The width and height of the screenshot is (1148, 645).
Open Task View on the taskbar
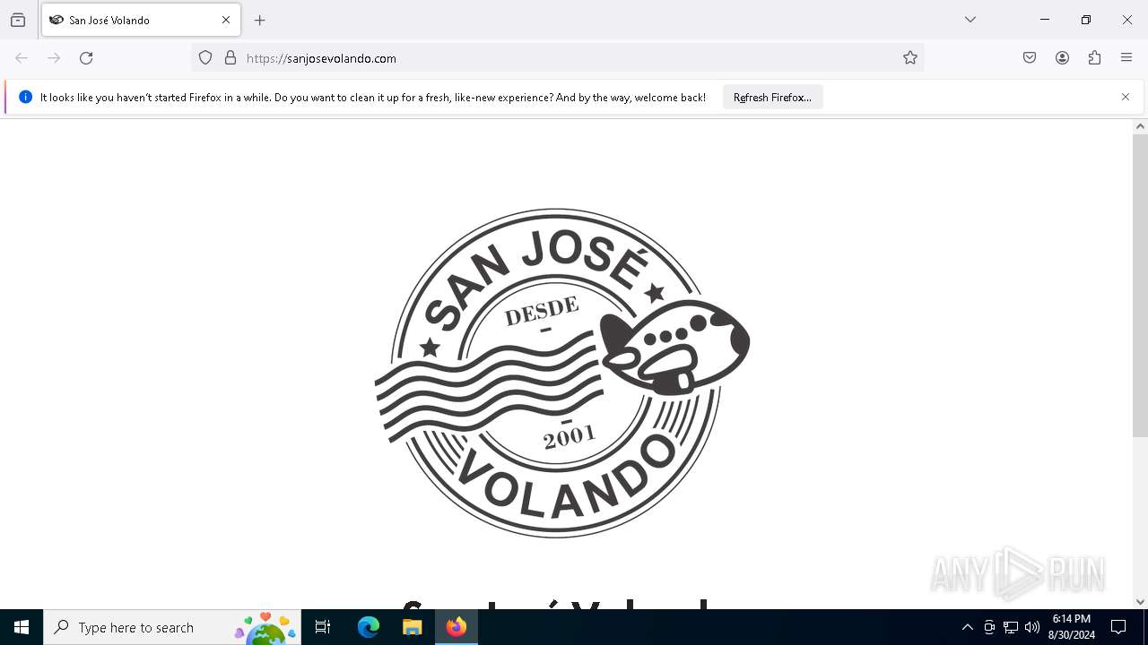[x=323, y=627]
